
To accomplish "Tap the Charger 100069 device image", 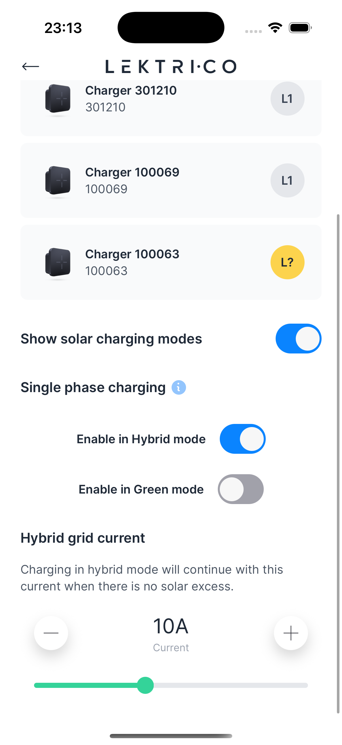I will click(x=58, y=180).
